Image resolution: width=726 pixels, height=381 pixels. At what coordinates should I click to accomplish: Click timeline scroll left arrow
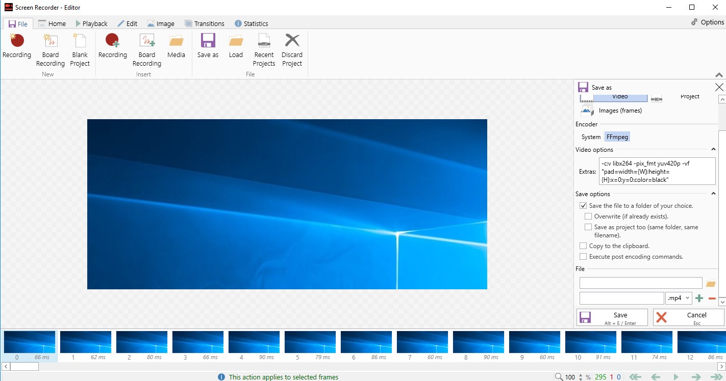(6, 366)
